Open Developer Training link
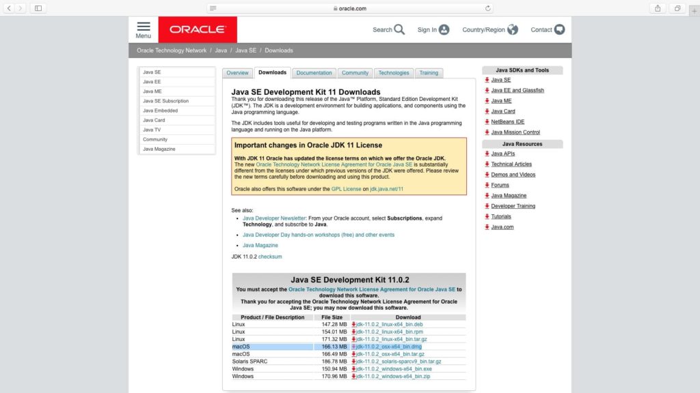The image size is (700, 393). pyautogui.click(x=513, y=206)
